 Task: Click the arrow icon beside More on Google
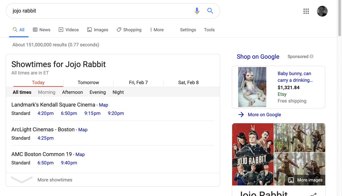click(x=241, y=115)
